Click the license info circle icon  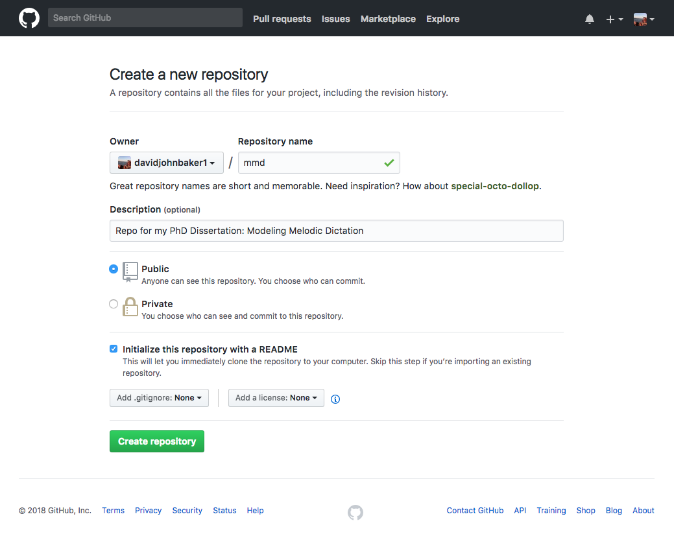335,399
